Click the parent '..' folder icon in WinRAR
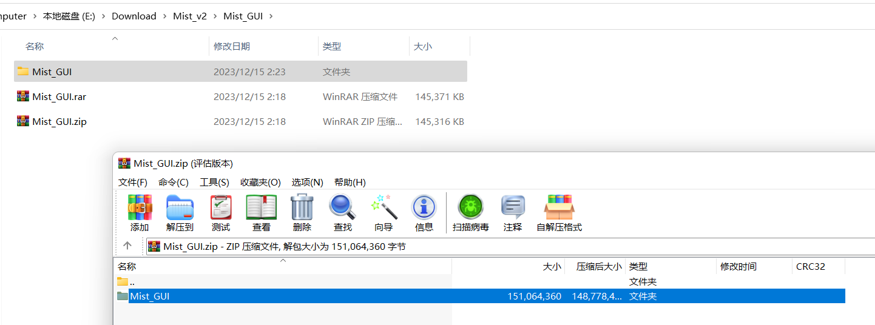 coord(123,281)
